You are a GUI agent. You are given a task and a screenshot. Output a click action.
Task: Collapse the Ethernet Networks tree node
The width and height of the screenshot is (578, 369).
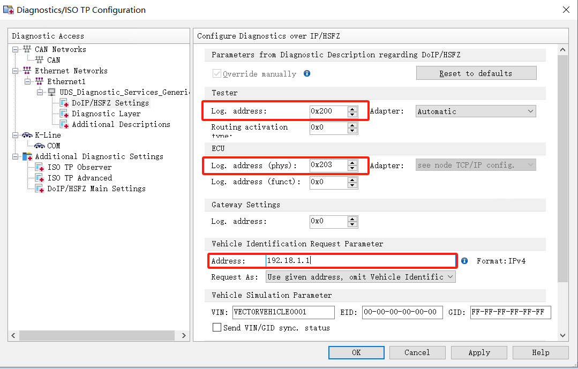tap(16, 71)
